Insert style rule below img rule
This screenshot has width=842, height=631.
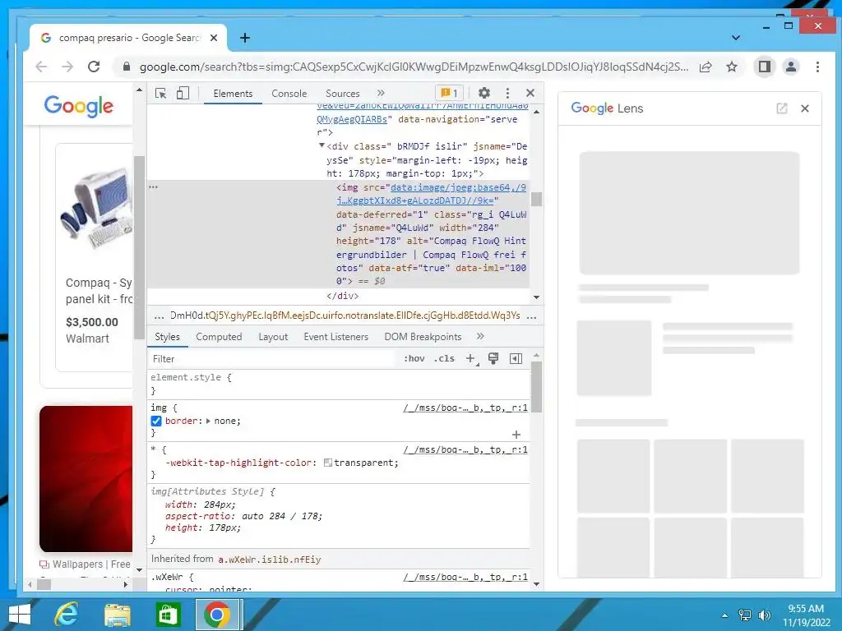pyautogui.click(x=516, y=435)
